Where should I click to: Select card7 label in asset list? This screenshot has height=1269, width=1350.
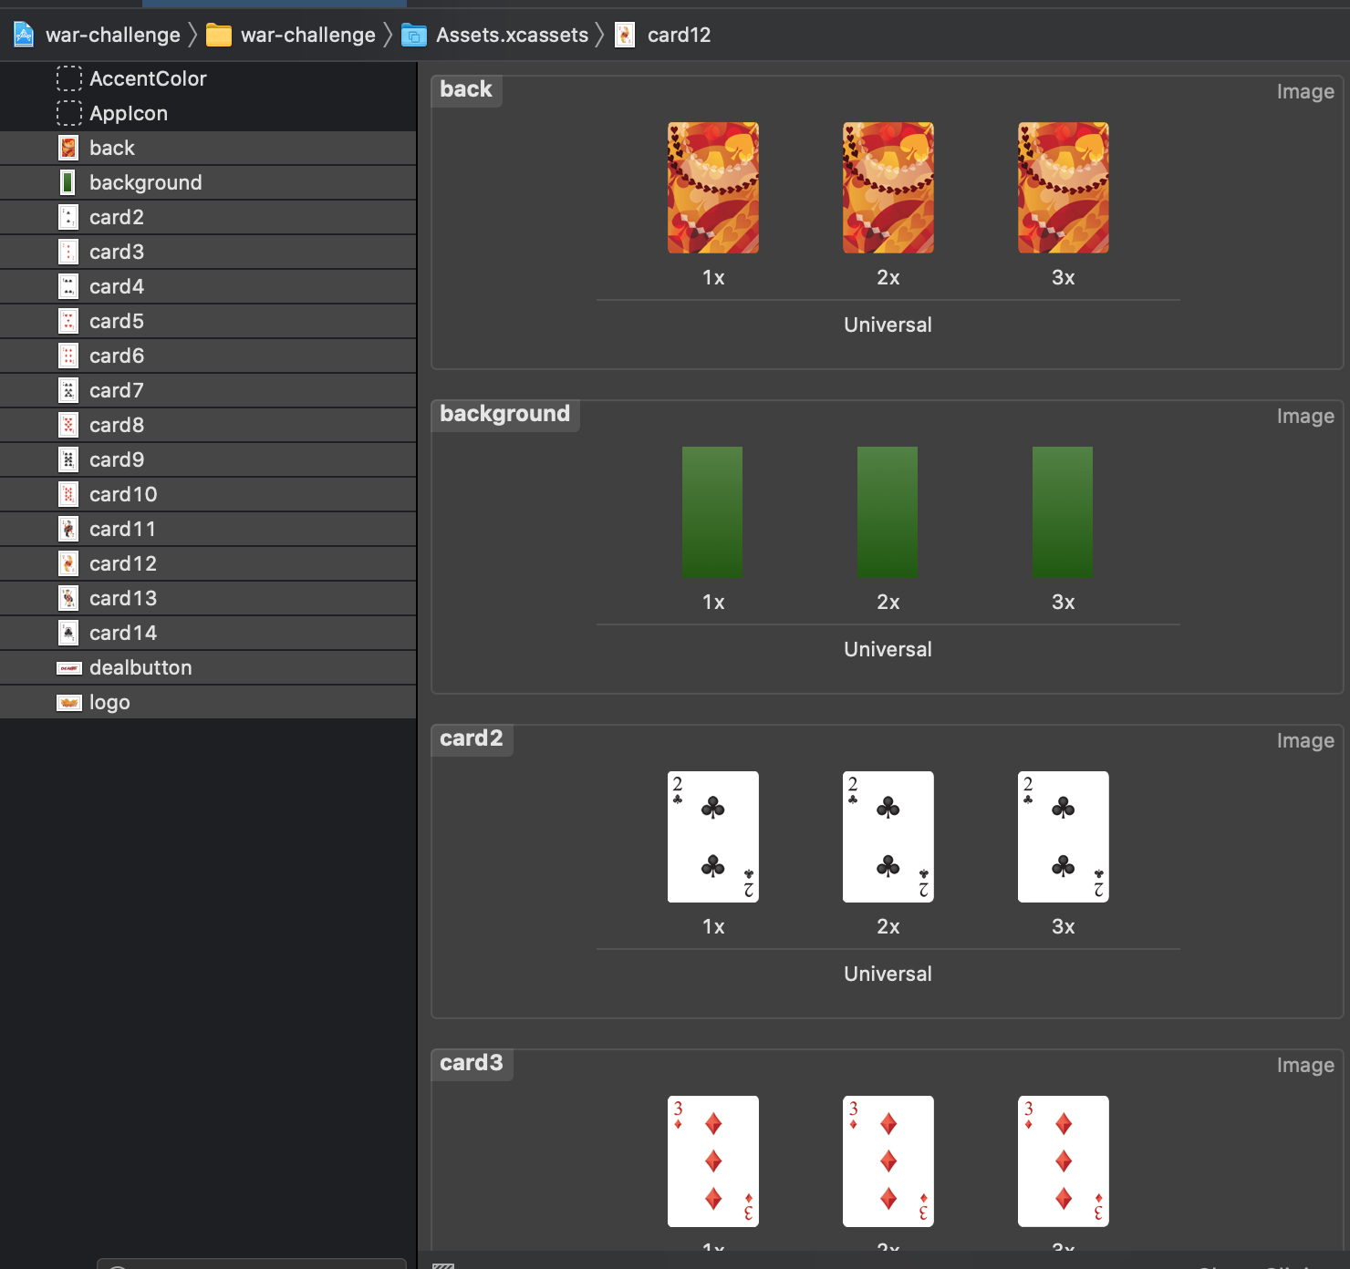tap(117, 390)
